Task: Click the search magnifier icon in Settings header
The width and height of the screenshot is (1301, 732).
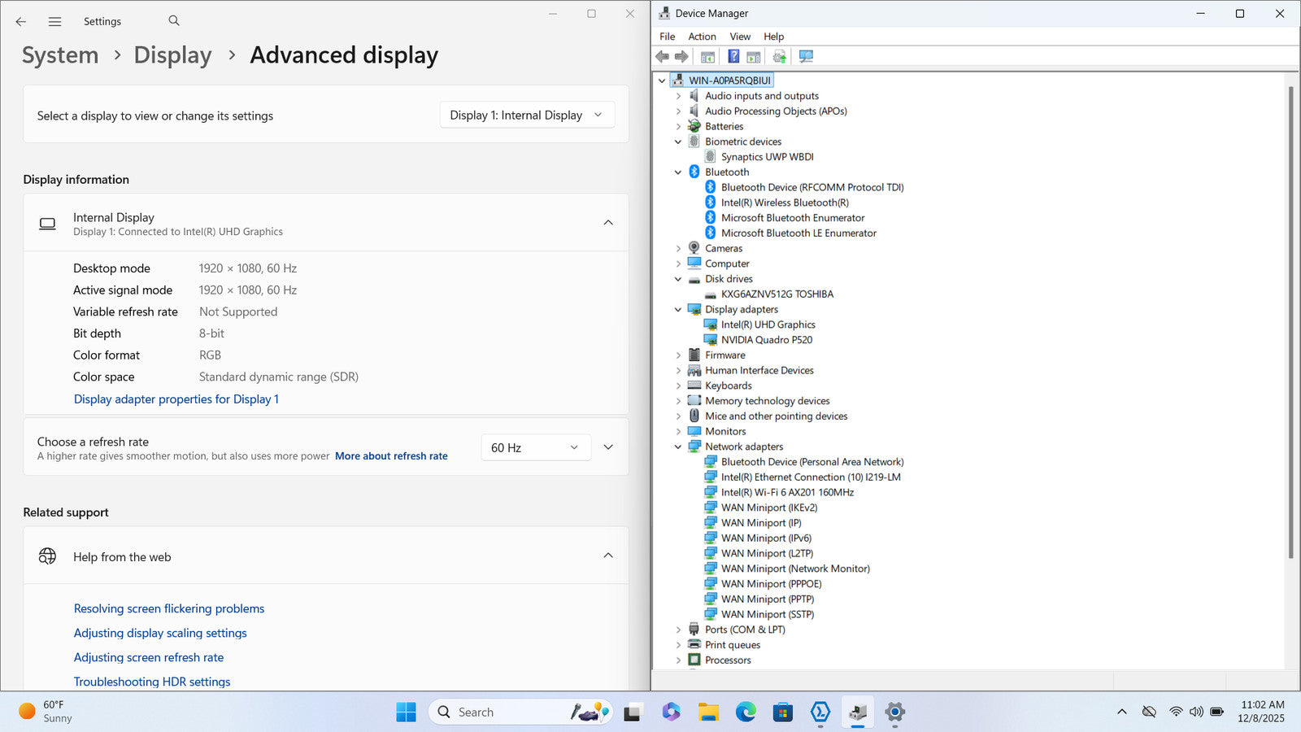Action: (174, 21)
